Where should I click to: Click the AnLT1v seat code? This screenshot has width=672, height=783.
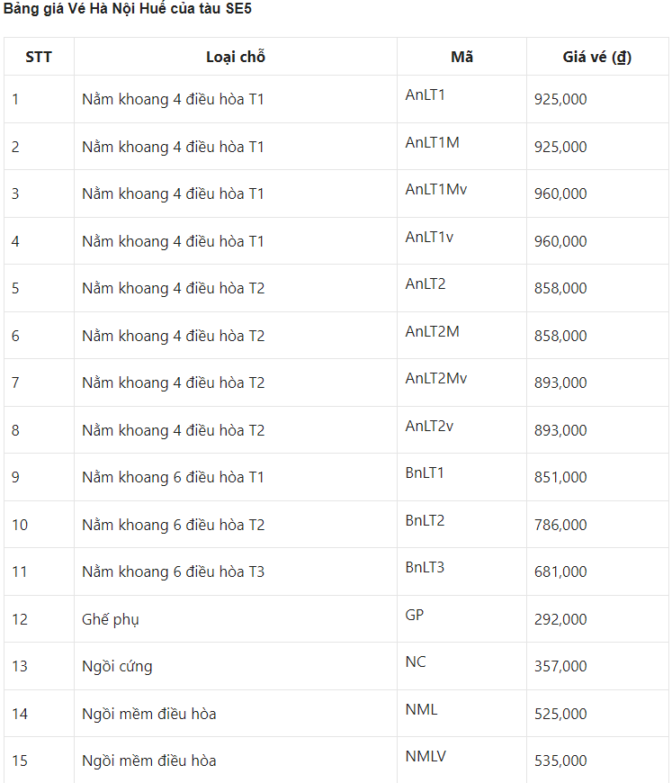pos(429,237)
